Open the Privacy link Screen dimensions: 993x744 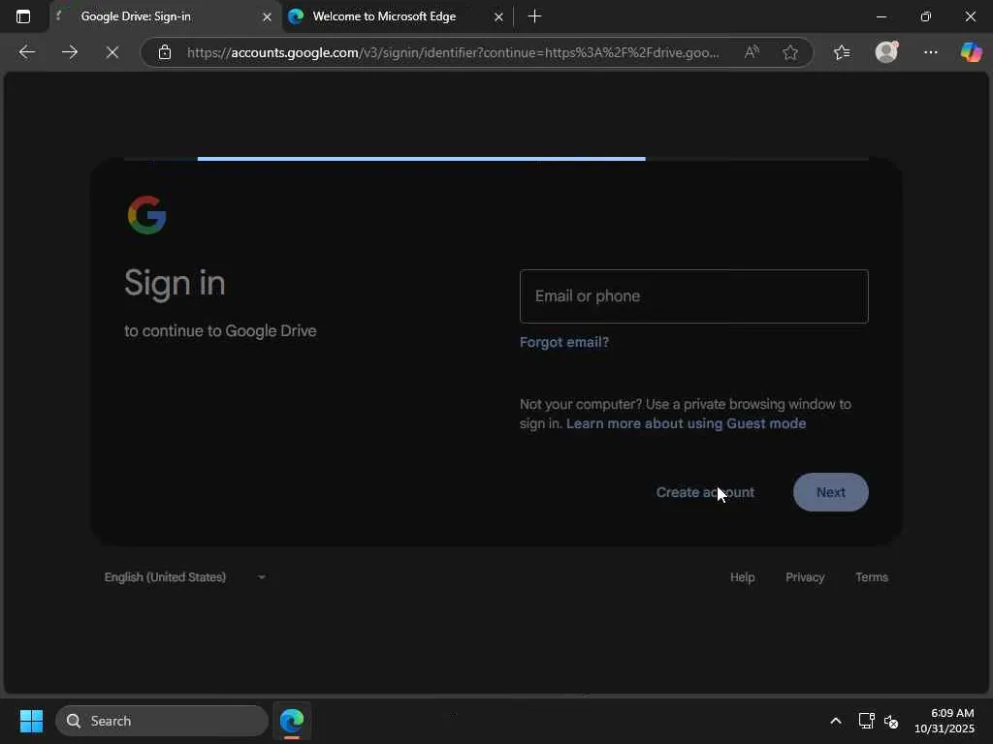coord(805,577)
